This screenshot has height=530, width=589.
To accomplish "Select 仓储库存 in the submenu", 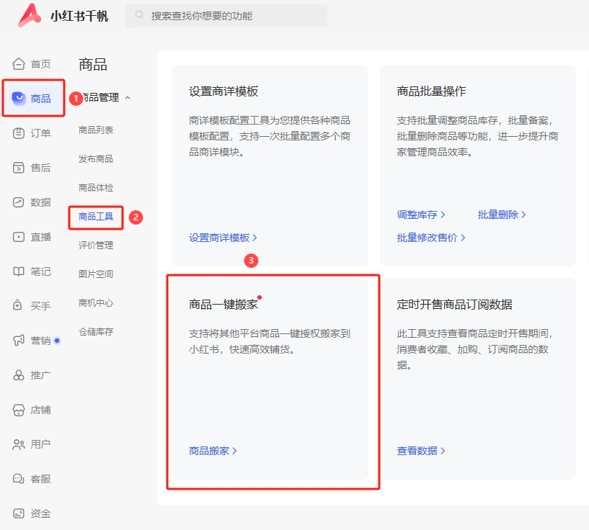I will tap(96, 331).
